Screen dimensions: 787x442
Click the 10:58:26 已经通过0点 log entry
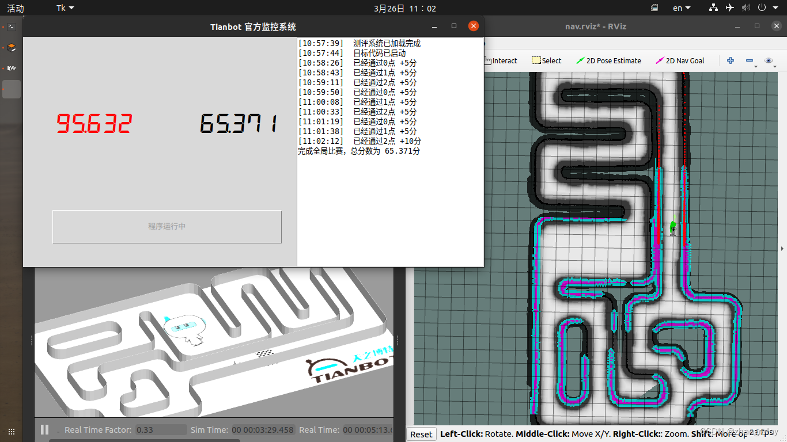coord(357,63)
